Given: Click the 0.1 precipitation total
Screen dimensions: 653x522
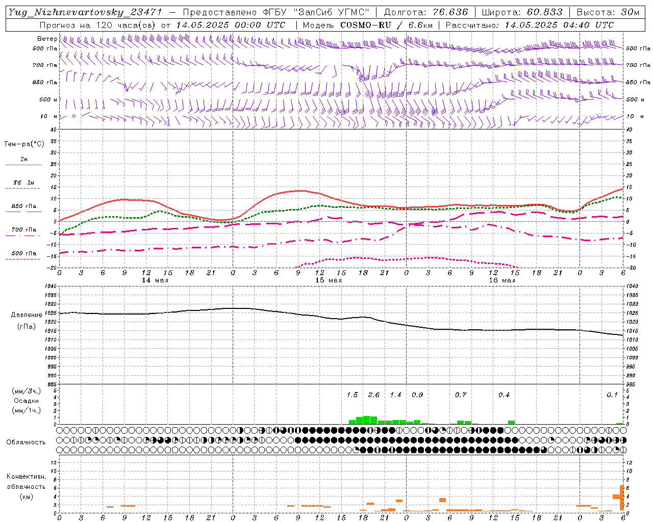Looking at the screenshot, I should click(x=612, y=395).
